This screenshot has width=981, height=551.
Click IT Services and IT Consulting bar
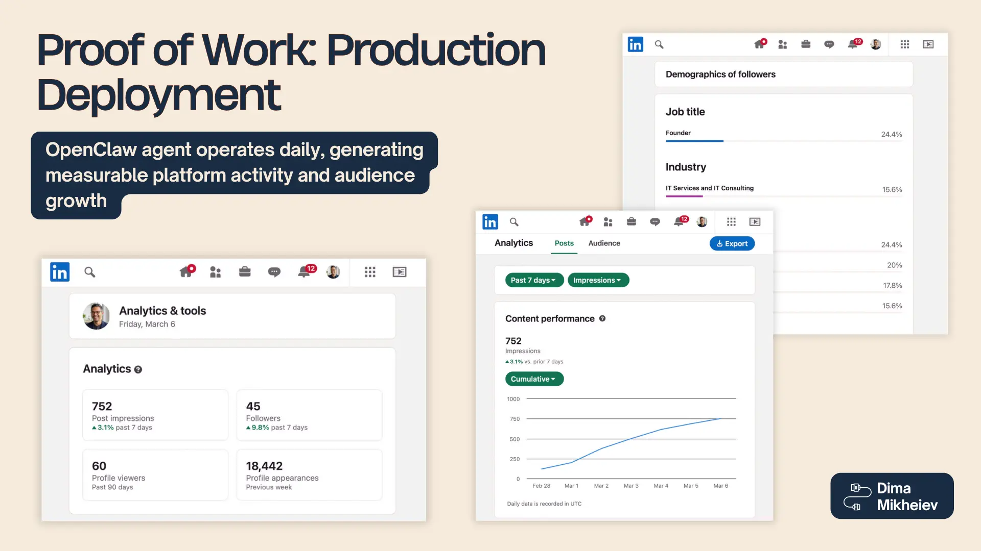click(x=784, y=196)
